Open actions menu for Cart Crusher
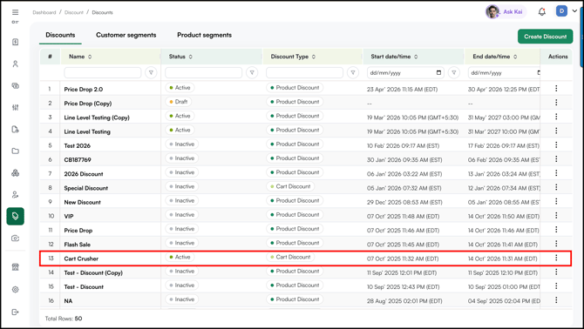 (556, 258)
